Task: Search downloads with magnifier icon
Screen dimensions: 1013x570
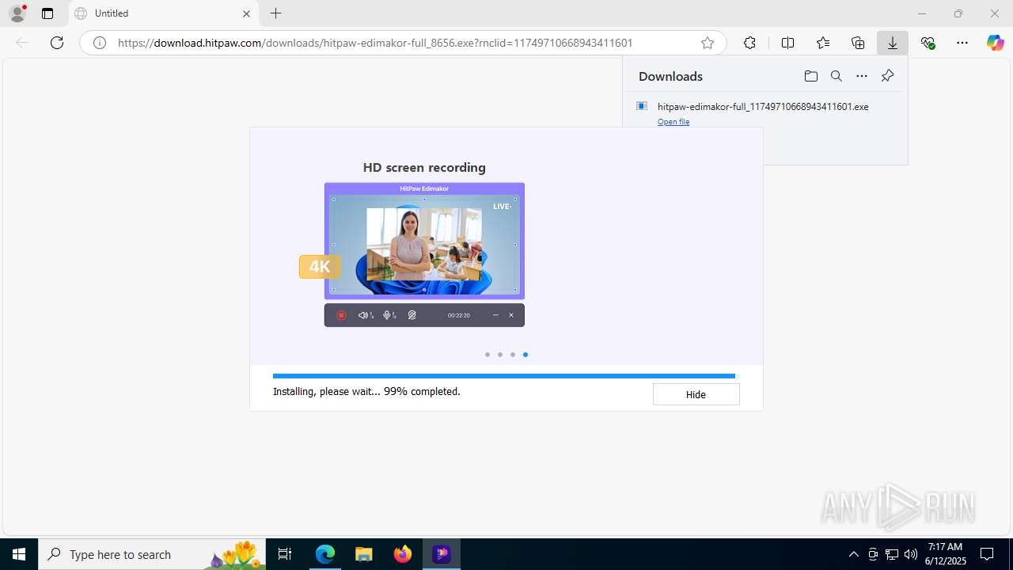Action: coord(837,76)
